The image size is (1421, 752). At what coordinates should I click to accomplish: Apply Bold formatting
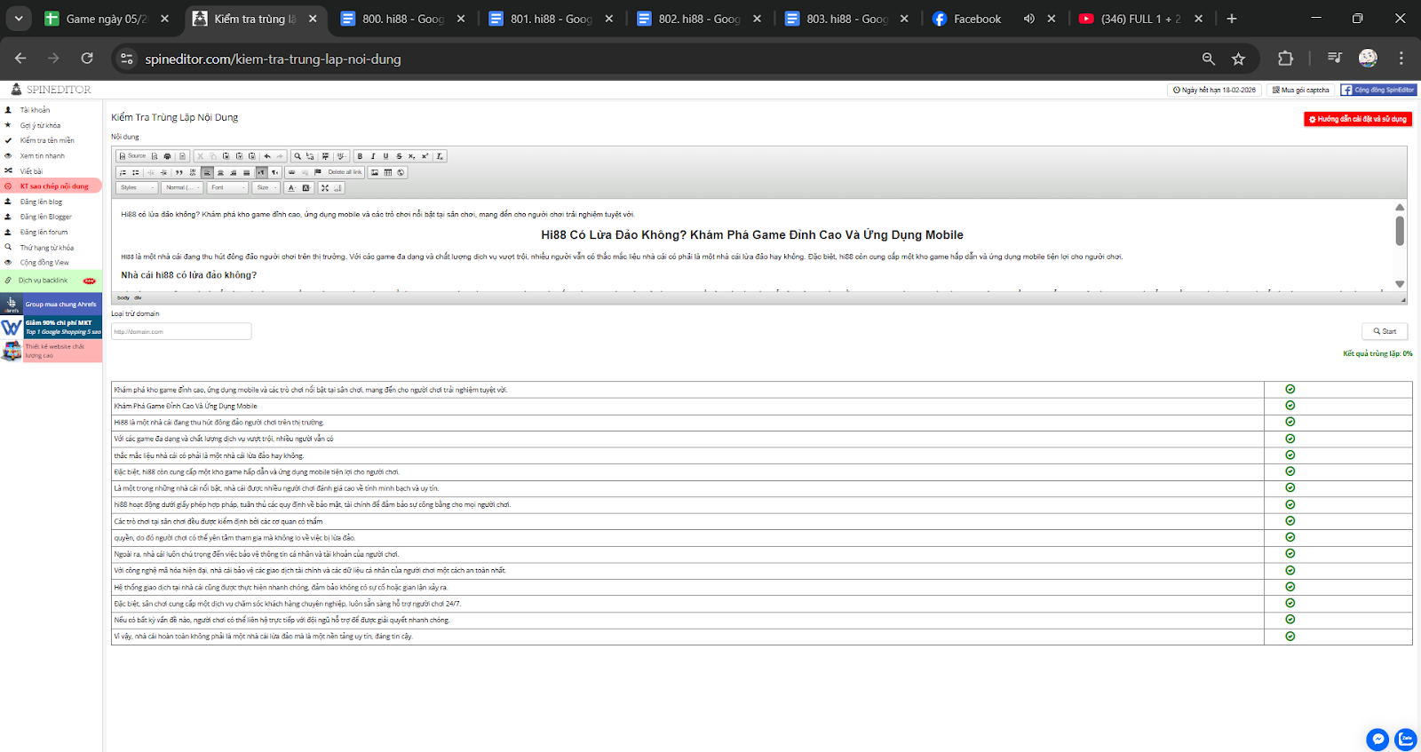coord(360,156)
